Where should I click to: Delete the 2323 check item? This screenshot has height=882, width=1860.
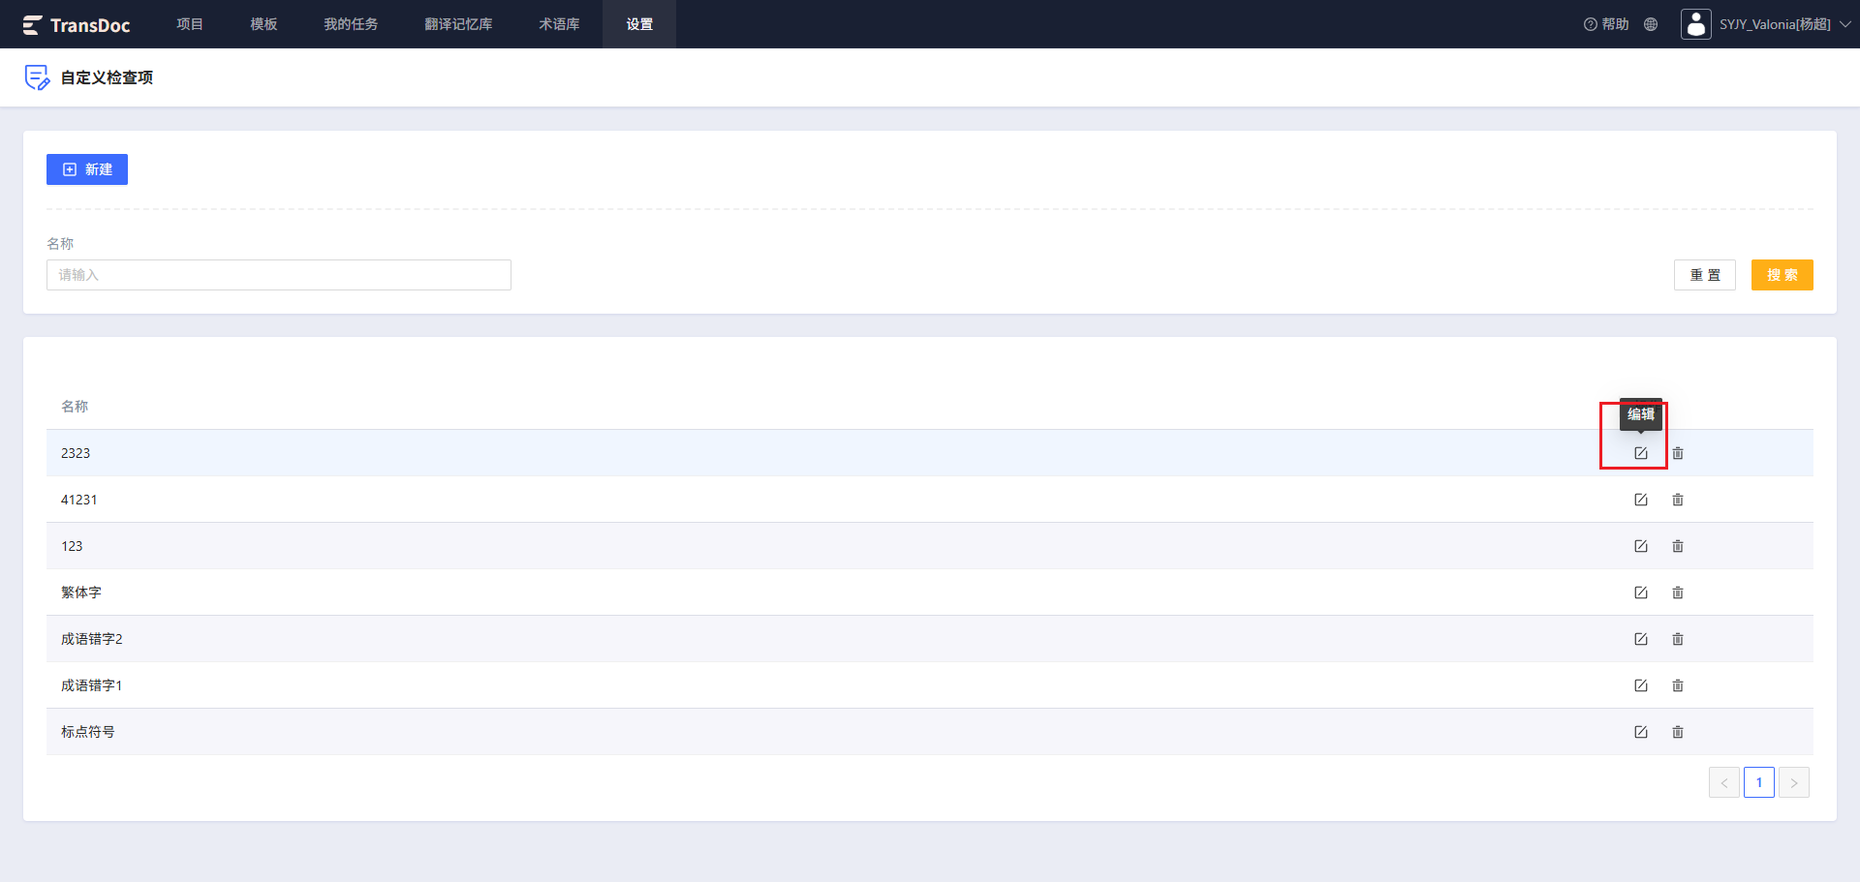tap(1678, 453)
